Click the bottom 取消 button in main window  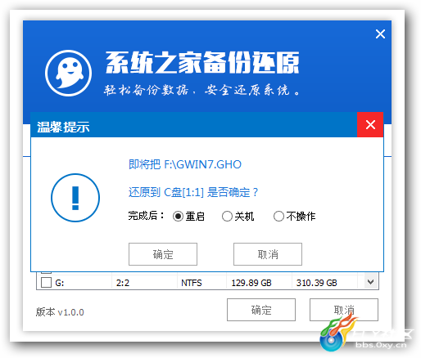point(344,310)
